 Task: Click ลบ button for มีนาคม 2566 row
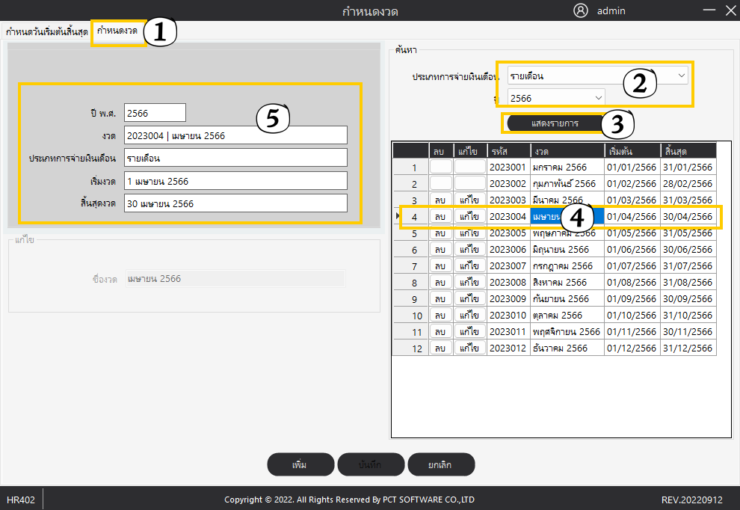point(440,200)
